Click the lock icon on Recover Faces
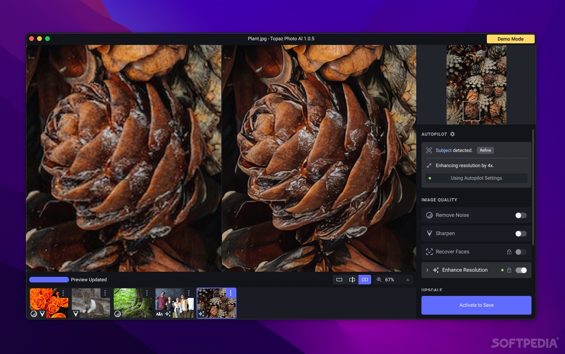This screenshot has width=565, height=354. tap(509, 252)
